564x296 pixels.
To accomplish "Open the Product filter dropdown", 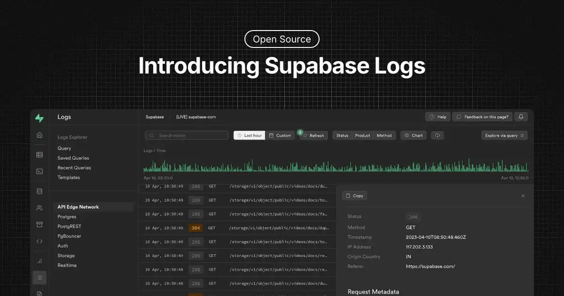I will tap(362, 135).
